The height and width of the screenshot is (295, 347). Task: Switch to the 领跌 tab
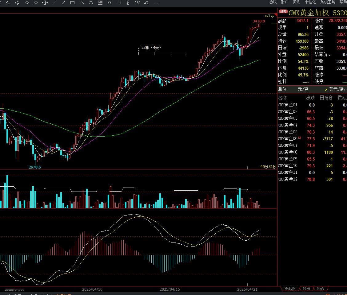coord(321,289)
